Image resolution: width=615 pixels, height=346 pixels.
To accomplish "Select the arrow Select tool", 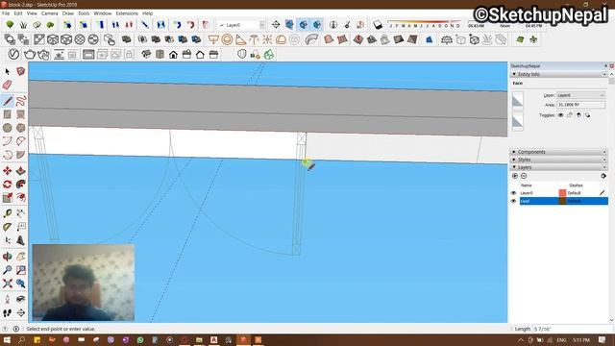I will 7,71.
